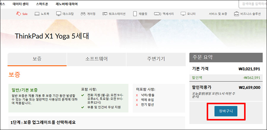
Task: Click the ₩3,021,591 base price value
Action: coord(249,69)
